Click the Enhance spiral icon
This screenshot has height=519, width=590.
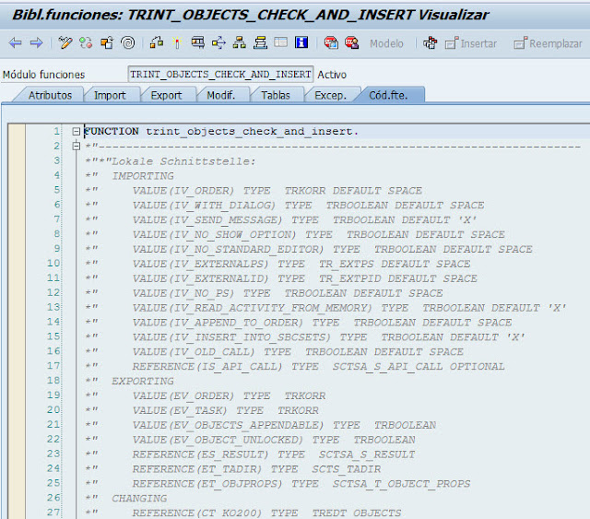[128, 43]
